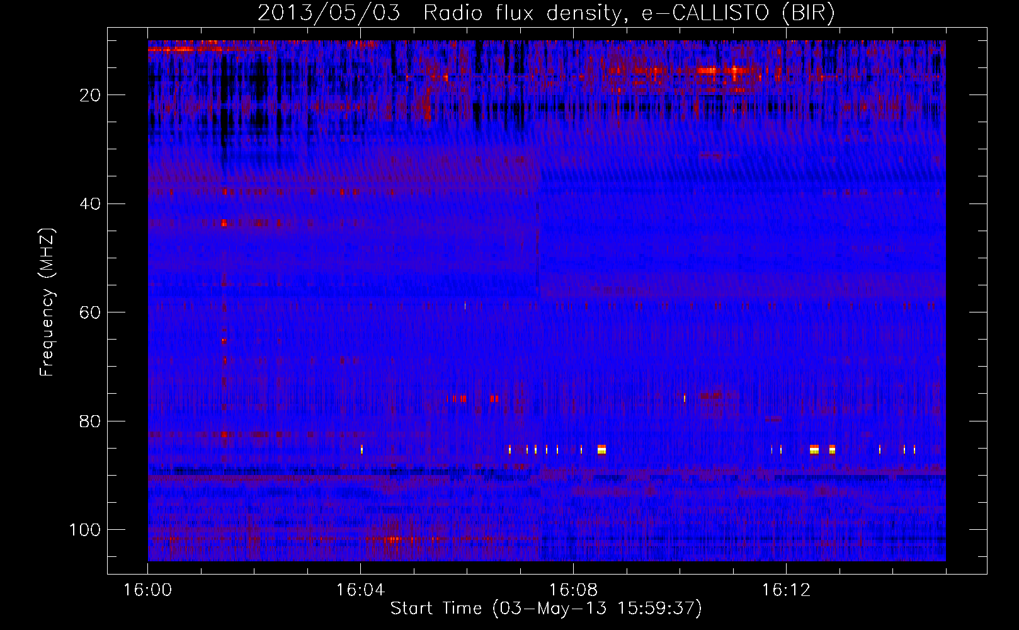Image resolution: width=1019 pixels, height=630 pixels.
Task: Click the 'Start Time (03-May-13 15:59:37)' label
Action: (x=546, y=609)
